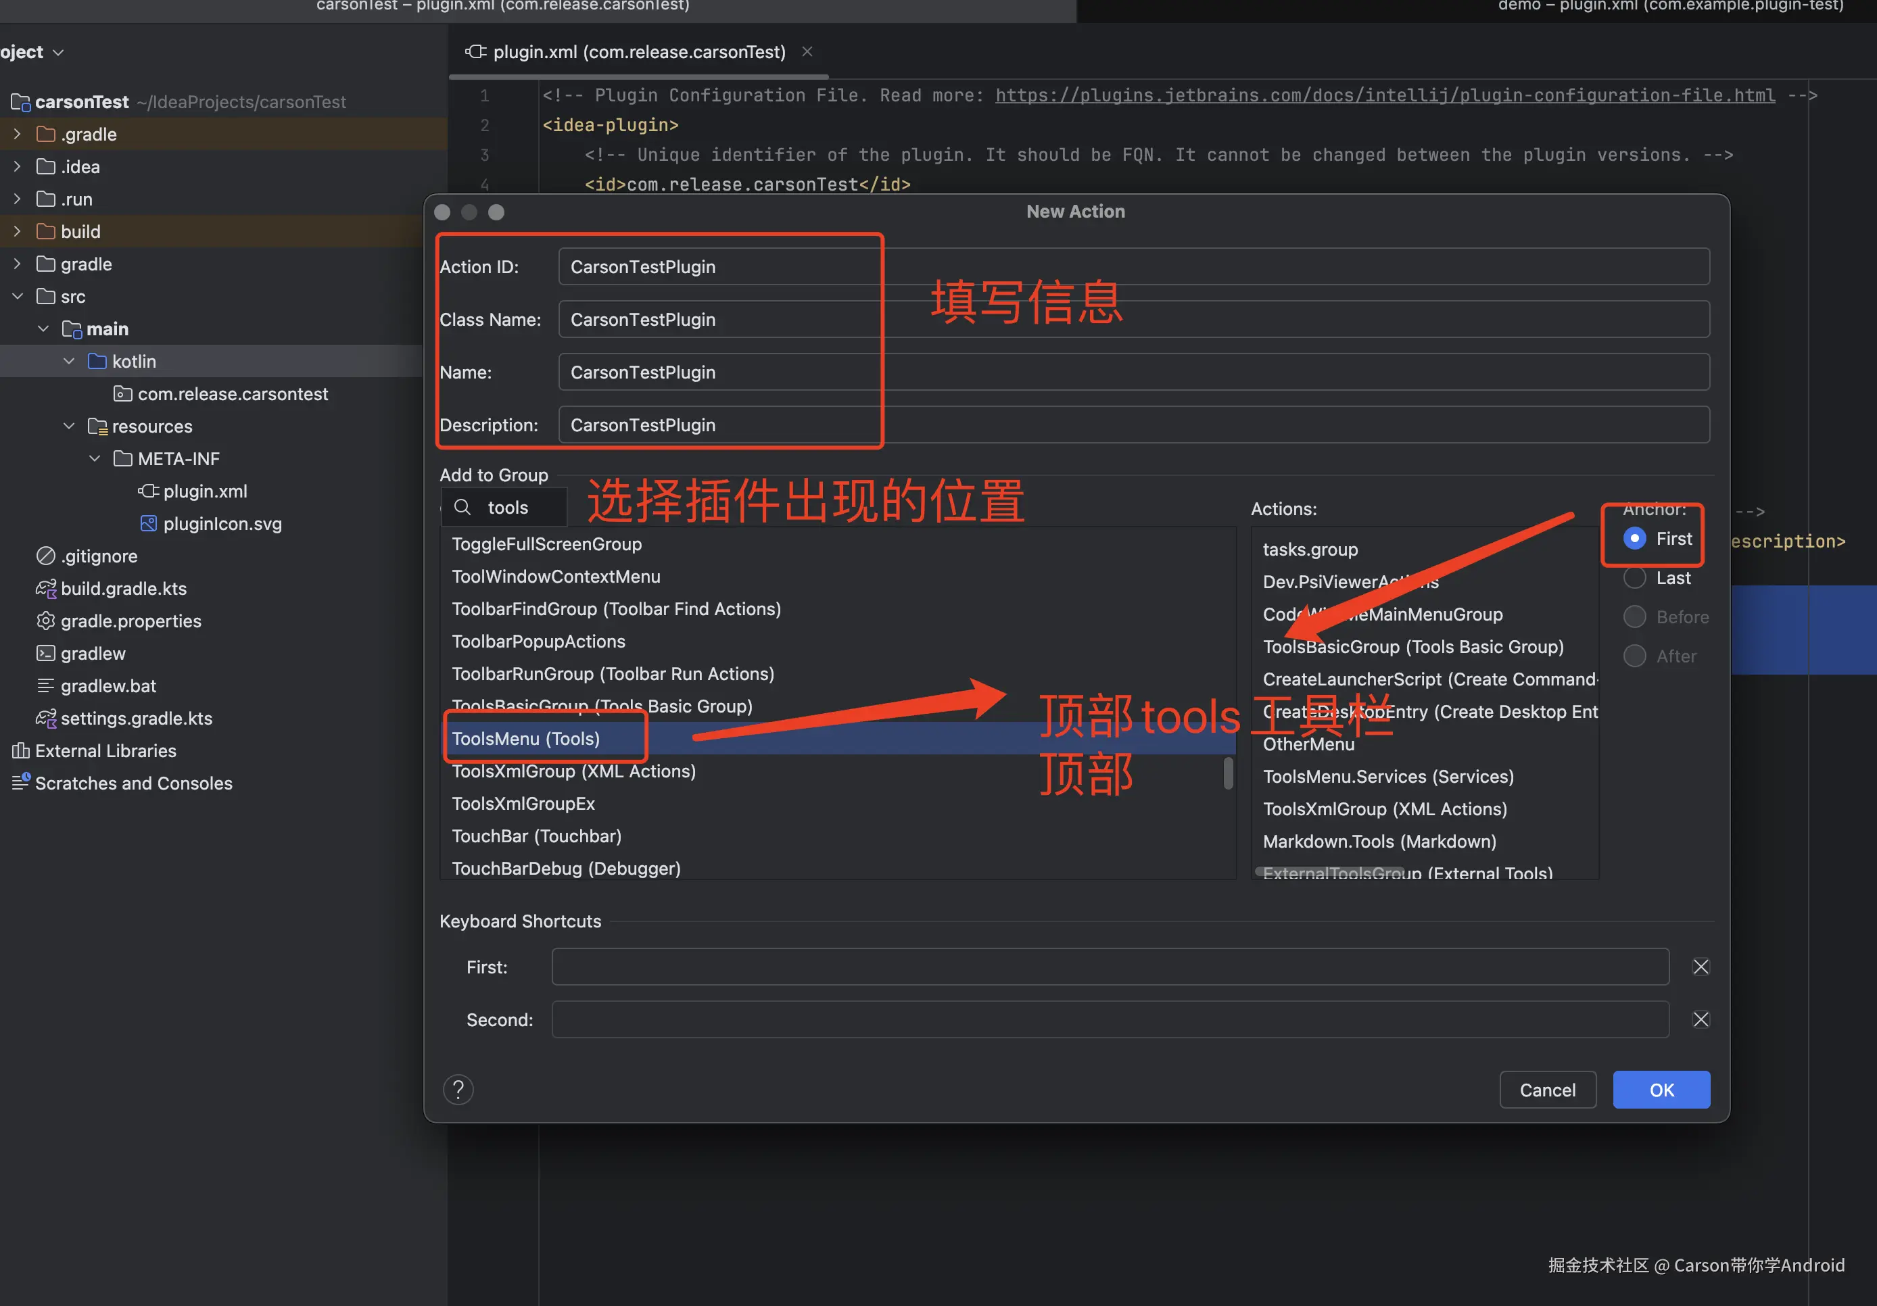Clear the First keyboard shortcut with X icon
Screen dimensions: 1877x1306
pos(1701,967)
